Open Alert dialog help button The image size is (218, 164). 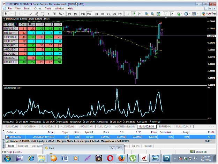112,148
